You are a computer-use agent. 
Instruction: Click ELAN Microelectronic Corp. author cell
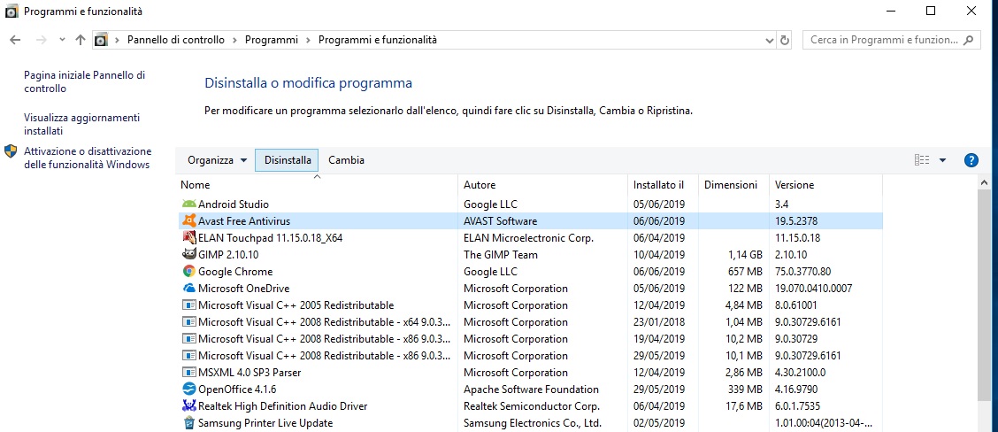click(528, 237)
